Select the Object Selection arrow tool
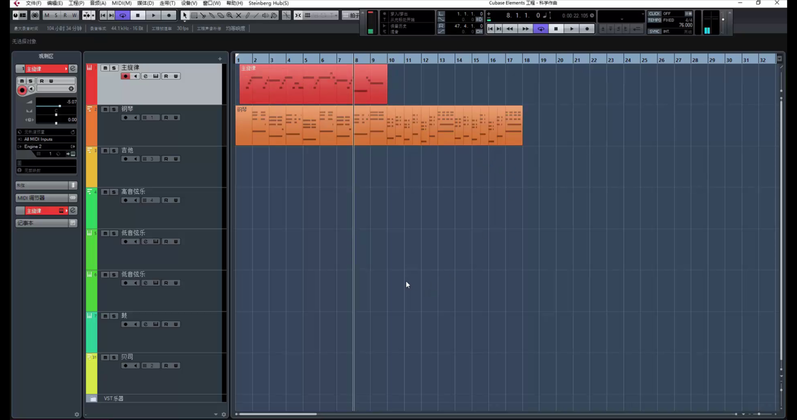The height and width of the screenshot is (420, 797). 184,15
